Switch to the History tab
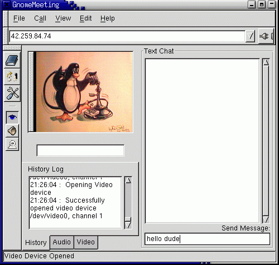279x265 pixels. pos(36,243)
